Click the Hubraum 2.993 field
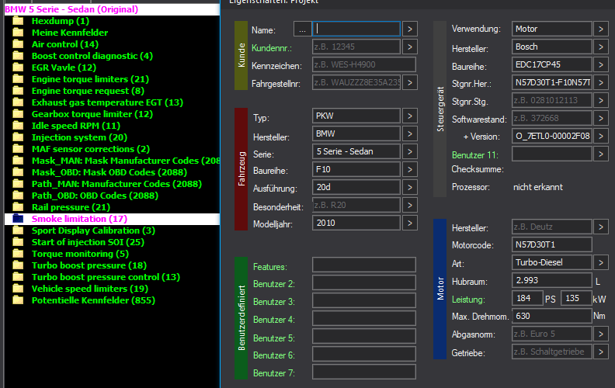615x388 pixels. tap(552, 280)
